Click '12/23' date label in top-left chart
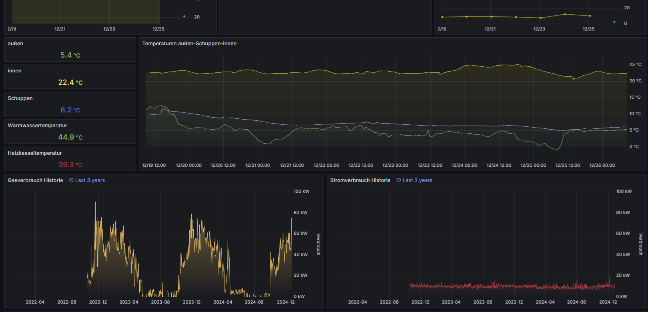Screen dimensions: 648x312 [x=109, y=29]
